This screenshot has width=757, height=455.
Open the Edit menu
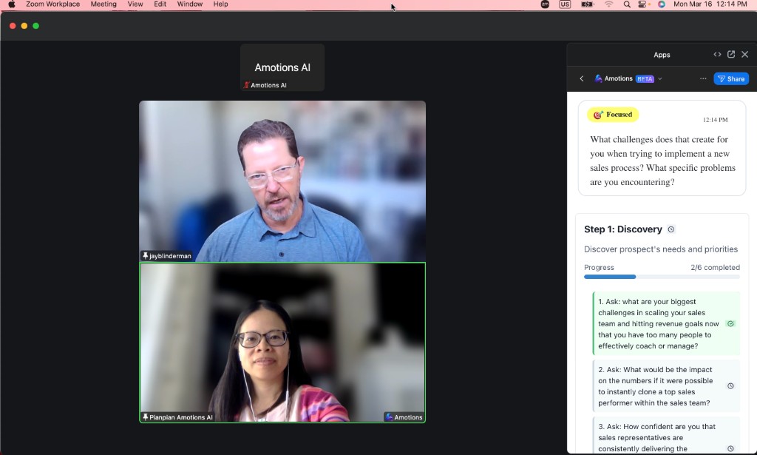(x=160, y=4)
